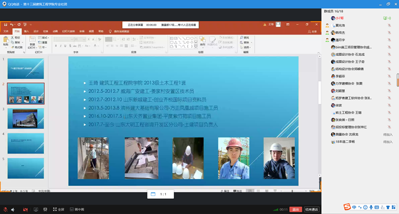The image size is (399, 214).
Task: Click the 全屏 fullscreen button
Action: coord(57,209)
